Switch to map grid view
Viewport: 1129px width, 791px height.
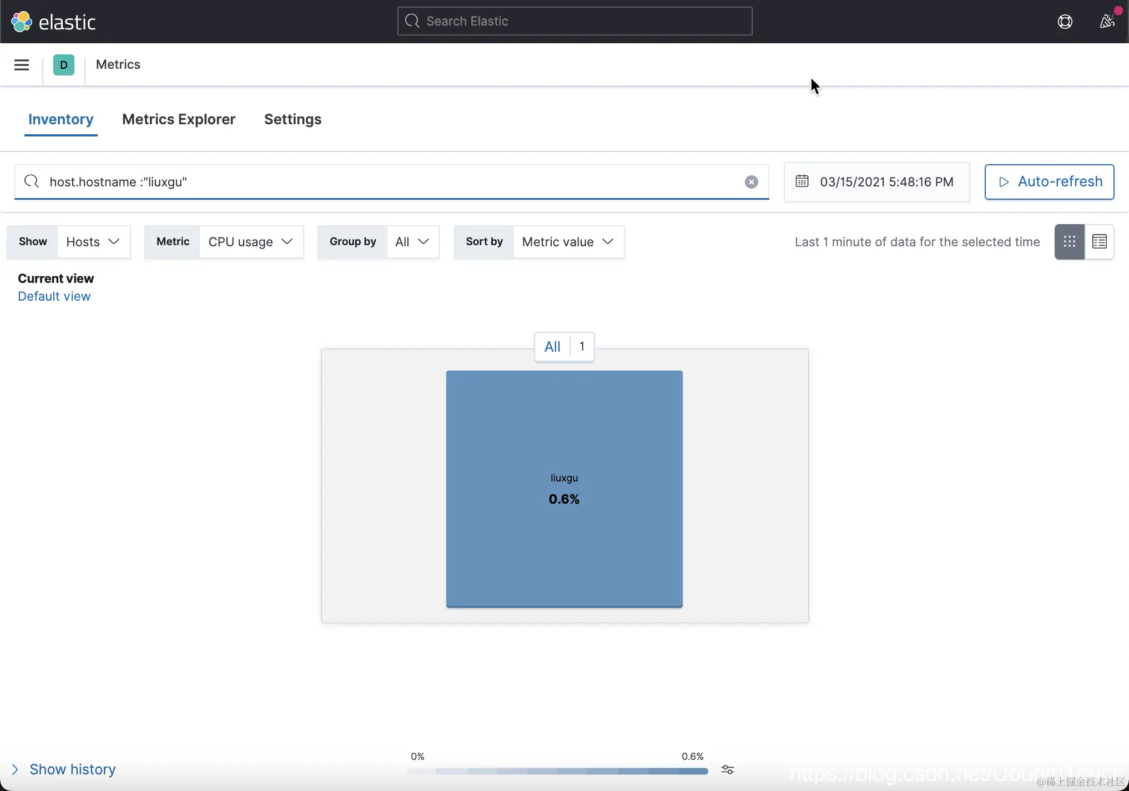pyautogui.click(x=1069, y=242)
